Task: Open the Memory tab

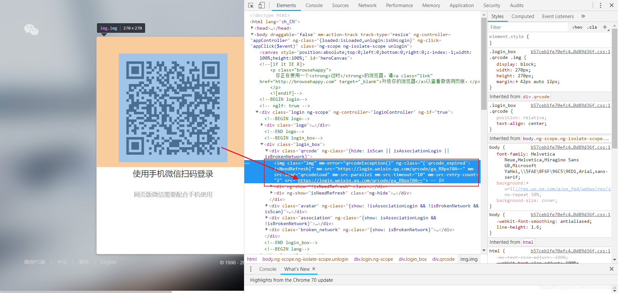Action: tap(431, 5)
